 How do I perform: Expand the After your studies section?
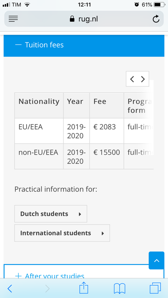click(84, 274)
